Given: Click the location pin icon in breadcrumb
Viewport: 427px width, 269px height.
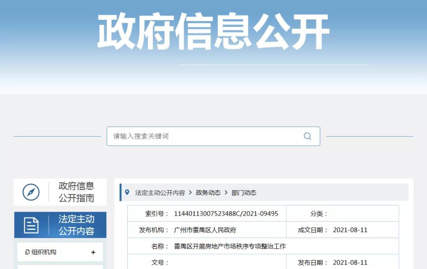Looking at the screenshot, I should [x=127, y=192].
